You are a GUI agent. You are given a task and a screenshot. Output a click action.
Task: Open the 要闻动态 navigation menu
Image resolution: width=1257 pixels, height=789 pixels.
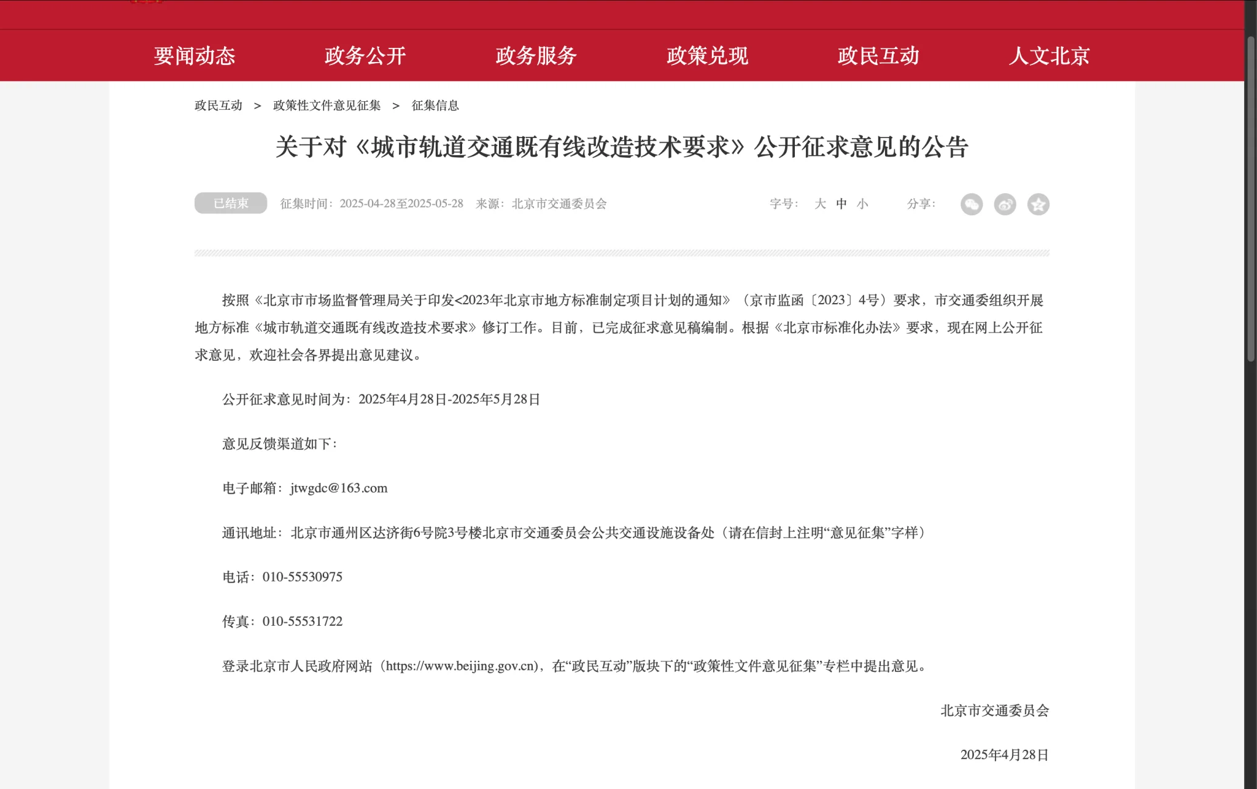point(195,56)
